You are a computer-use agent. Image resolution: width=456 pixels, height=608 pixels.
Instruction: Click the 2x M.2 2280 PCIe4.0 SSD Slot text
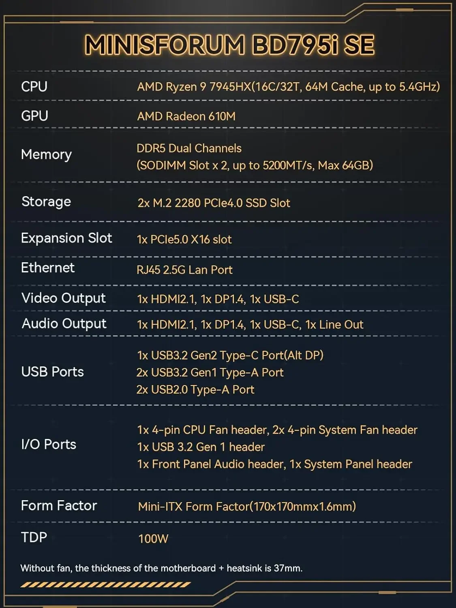(214, 203)
